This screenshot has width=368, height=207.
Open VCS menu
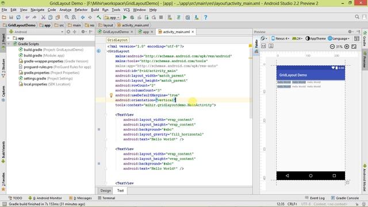tap(126, 10)
